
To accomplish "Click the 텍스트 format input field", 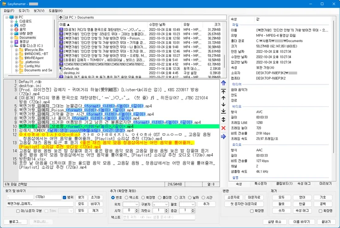I will (x=159, y=217).
